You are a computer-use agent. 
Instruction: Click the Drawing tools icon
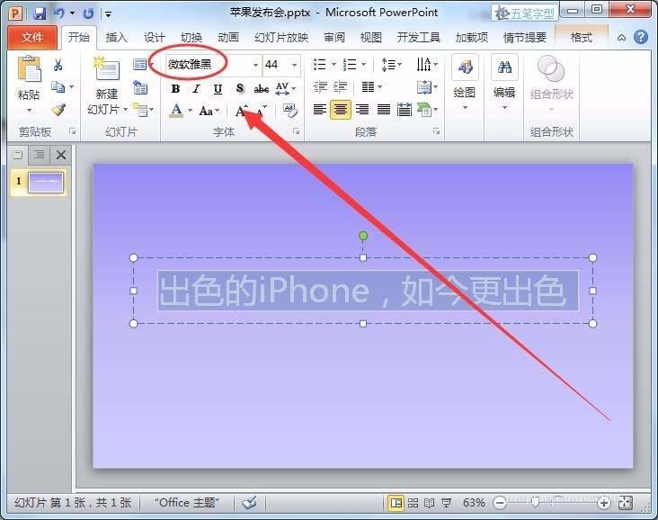click(465, 67)
